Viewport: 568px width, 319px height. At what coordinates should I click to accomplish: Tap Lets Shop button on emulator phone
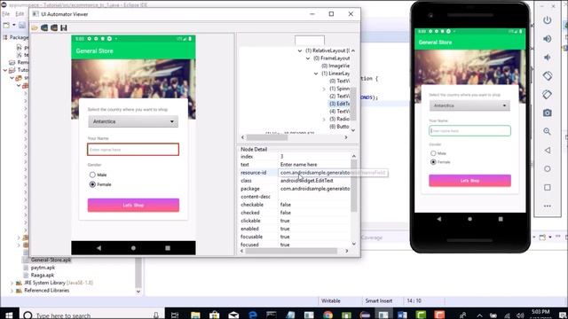pyautogui.click(x=469, y=181)
